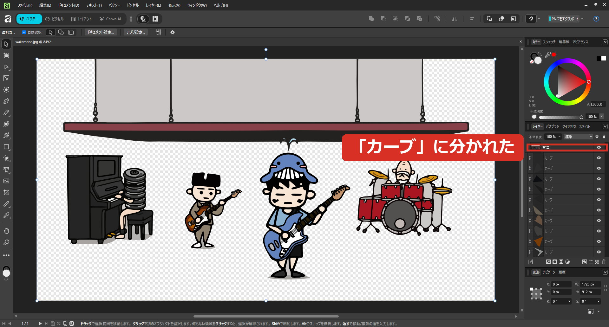Screen dimensions: 609x327
Task: Select the Frame Text tool
Action: coord(6,170)
